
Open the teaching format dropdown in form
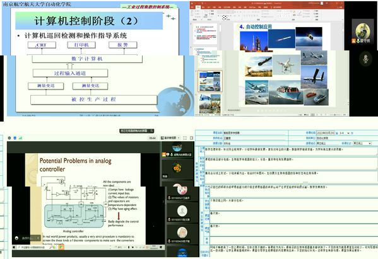362,143
